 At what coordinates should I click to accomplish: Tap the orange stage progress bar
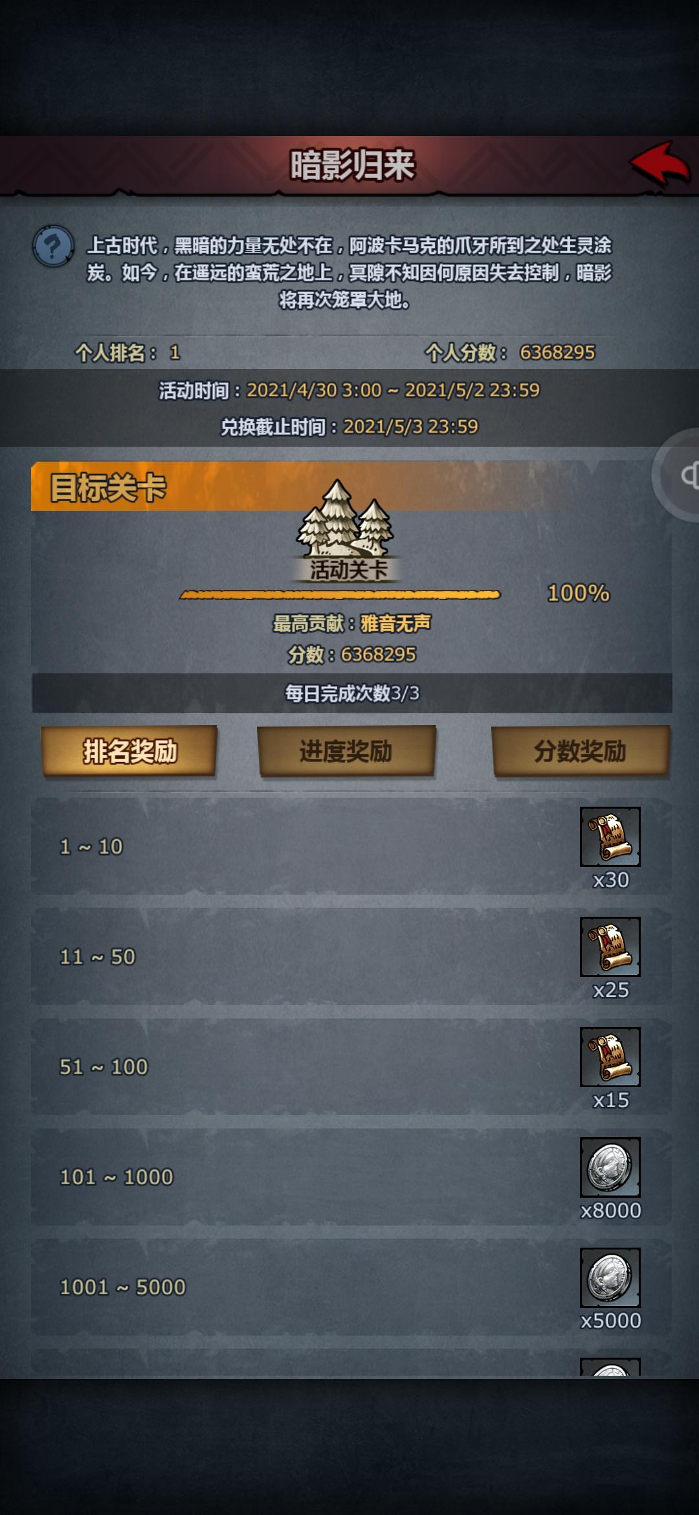pos(340,594)
